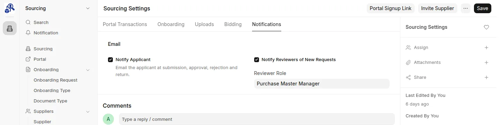Open Search in the sidebar

tap(41, 22)
